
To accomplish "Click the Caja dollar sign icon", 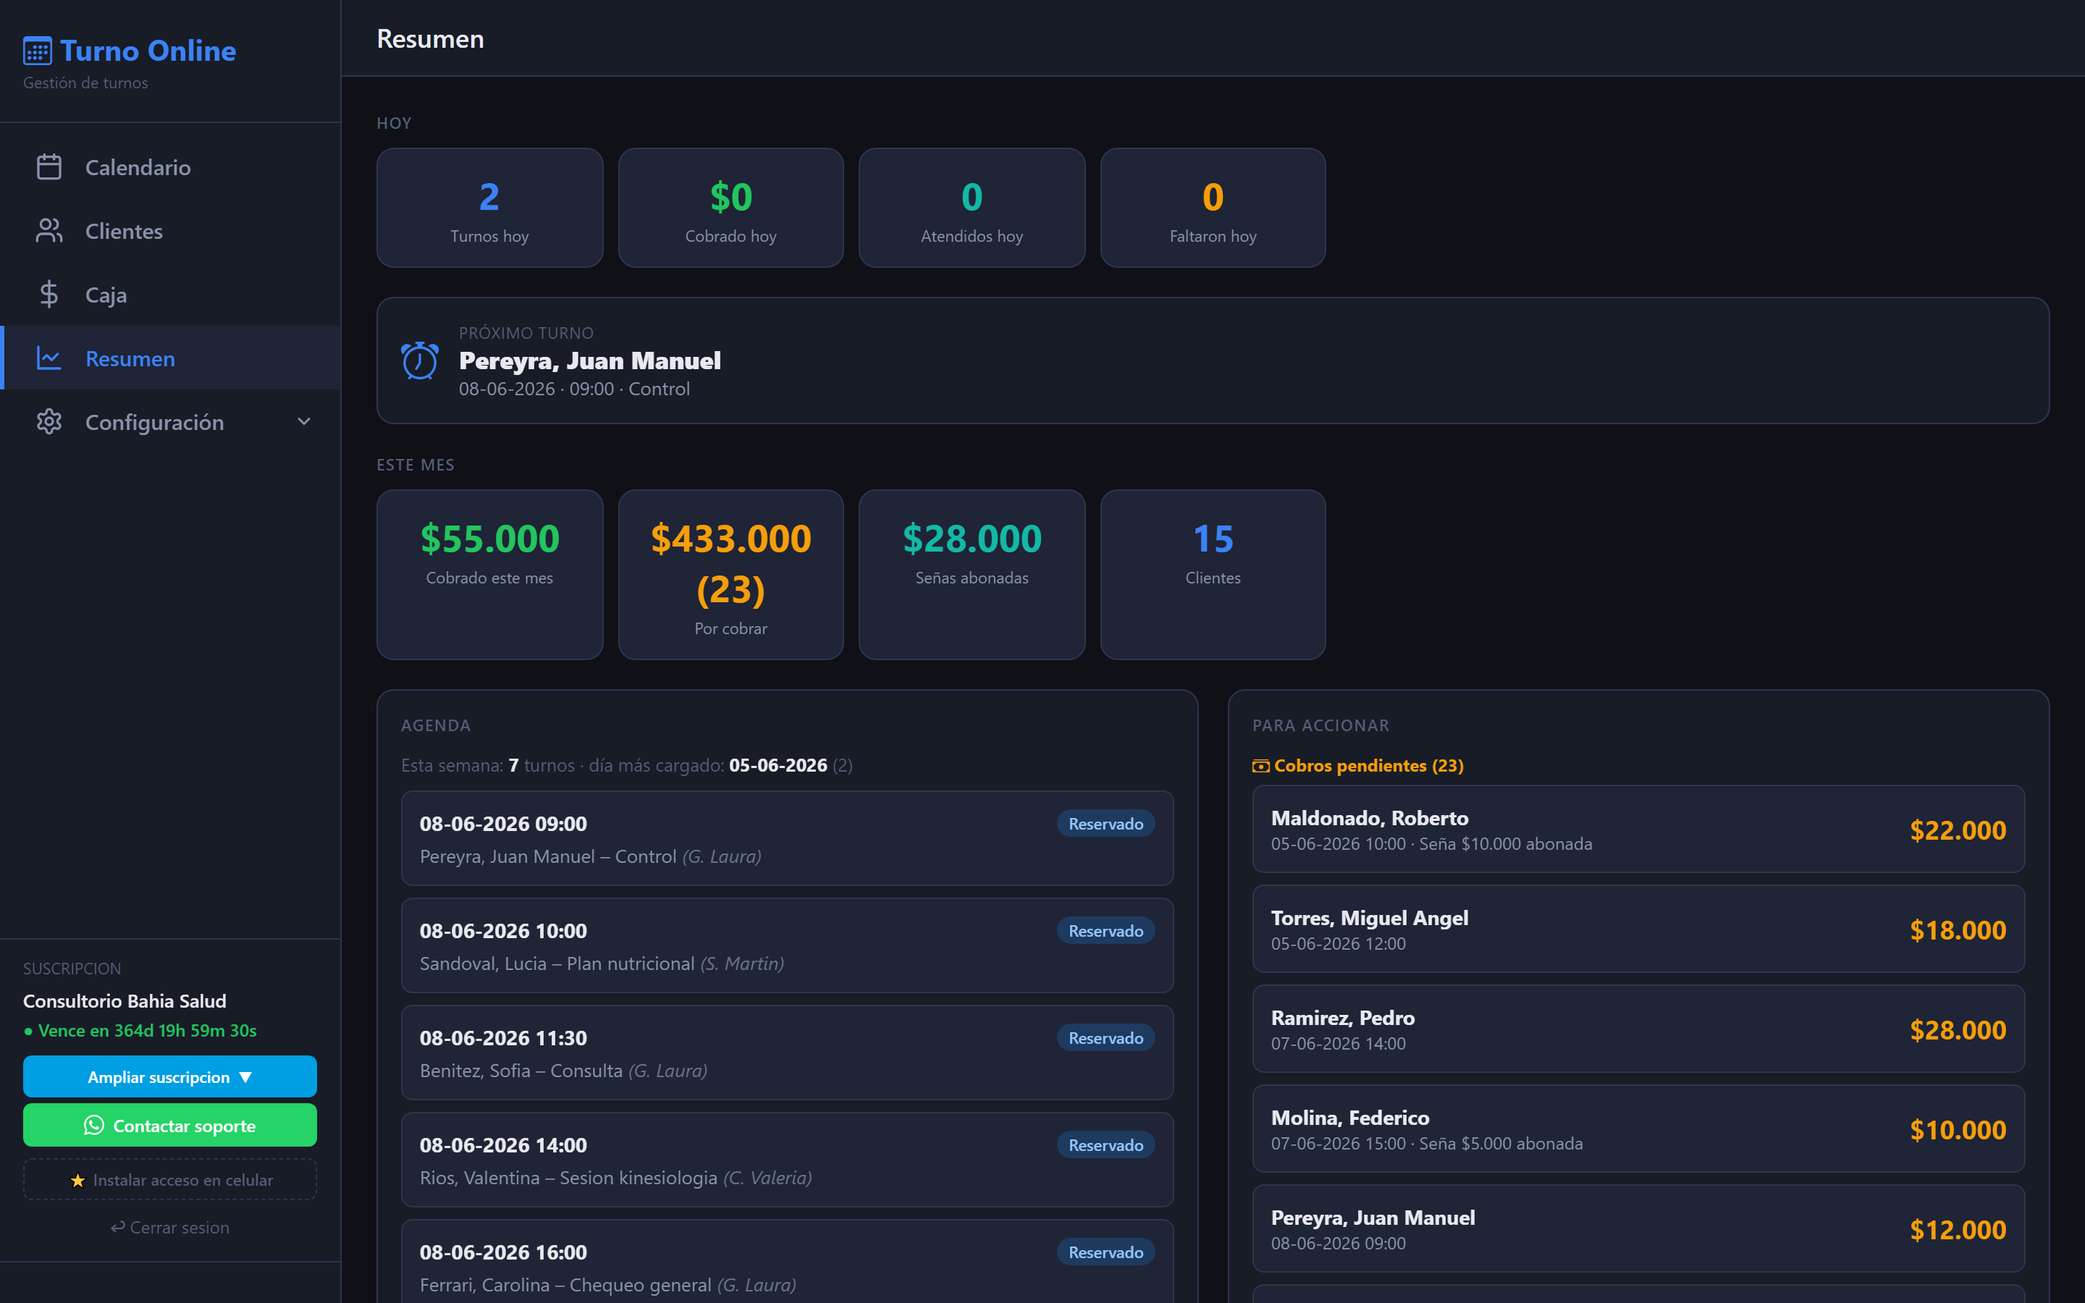I will point(49,295).
